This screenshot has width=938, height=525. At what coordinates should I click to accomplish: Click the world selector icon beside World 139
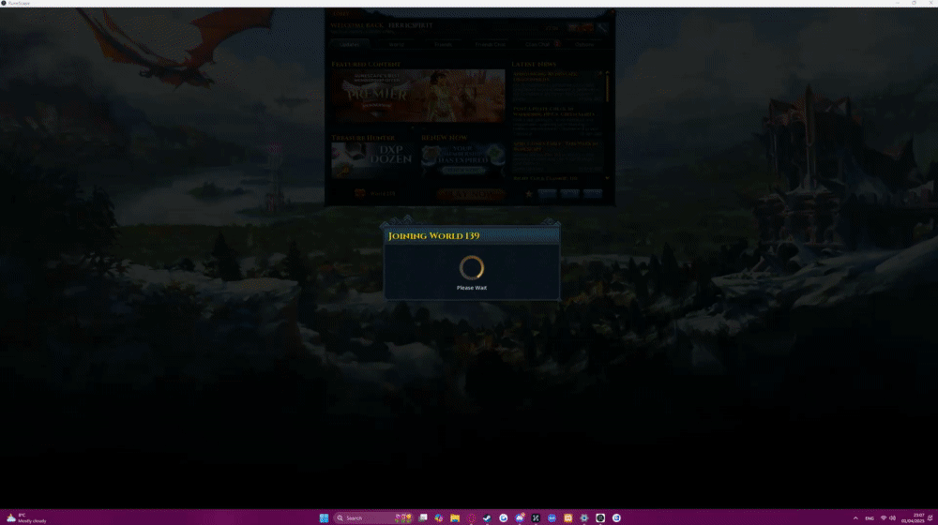pyautogui.click(x=359, y=193)
